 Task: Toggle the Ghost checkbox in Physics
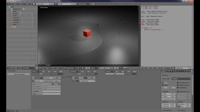point(163,85)
